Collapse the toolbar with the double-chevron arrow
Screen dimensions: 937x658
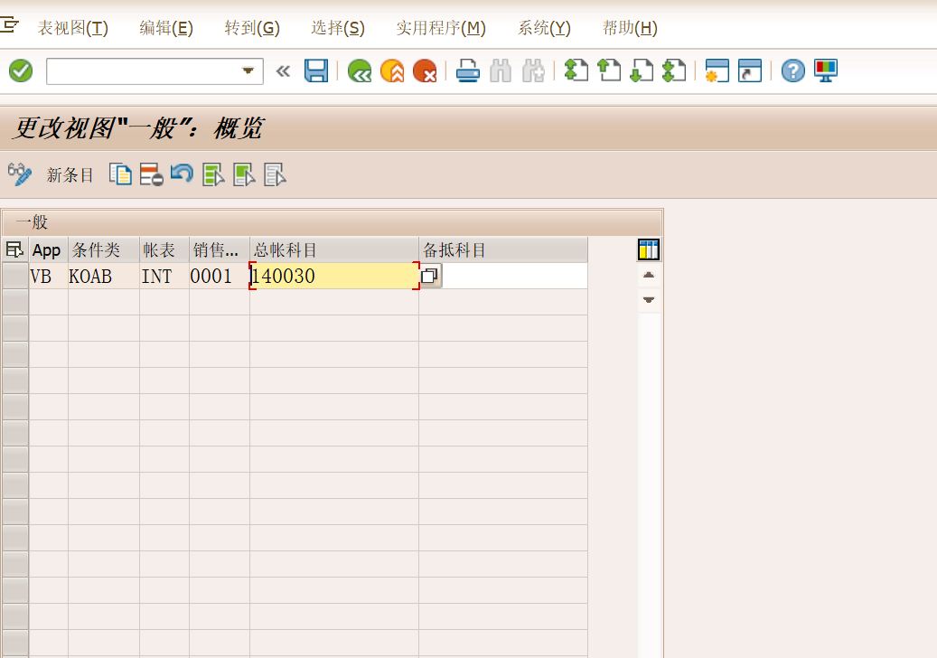point(283,70)
